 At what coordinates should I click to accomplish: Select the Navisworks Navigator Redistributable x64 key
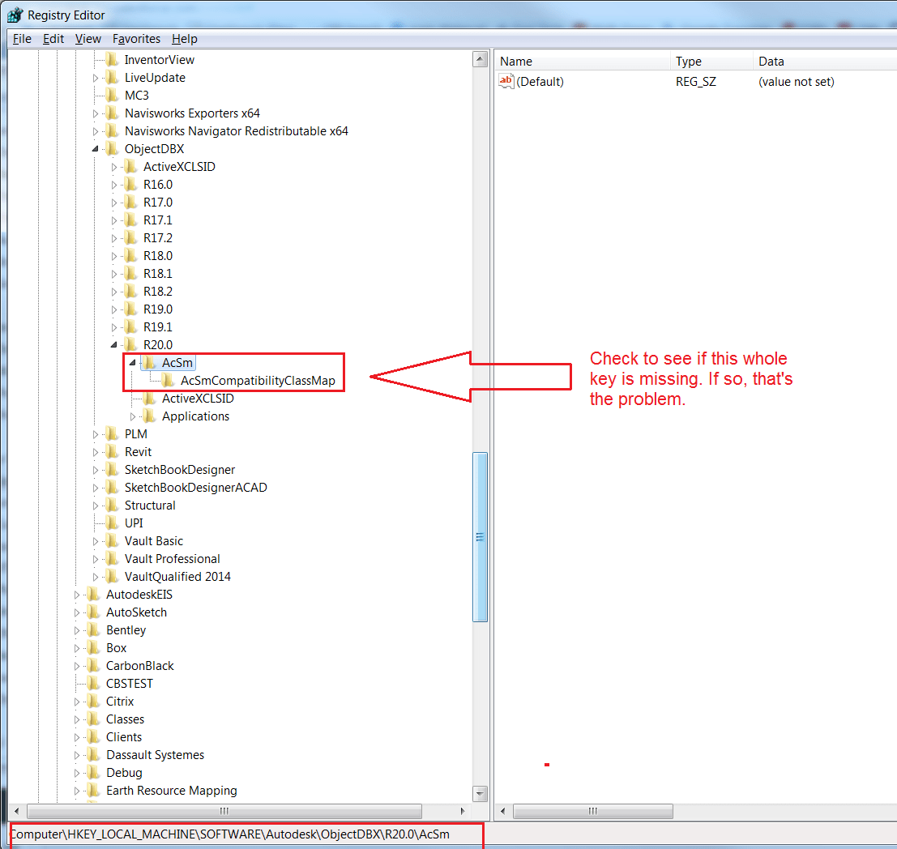237,131
